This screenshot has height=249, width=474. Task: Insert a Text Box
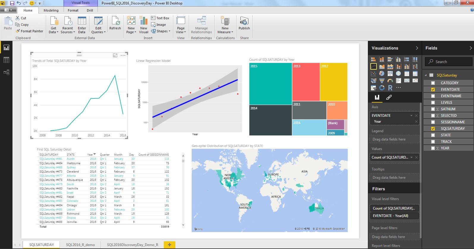[160, 18]
